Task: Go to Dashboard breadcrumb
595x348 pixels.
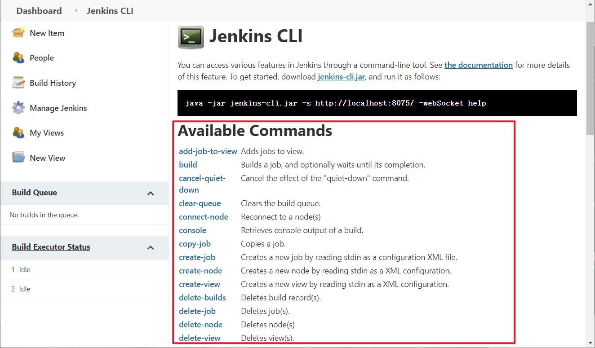Action: click(x=39, y=11)
